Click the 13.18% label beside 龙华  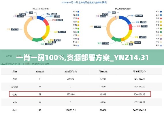coord(105,43)
